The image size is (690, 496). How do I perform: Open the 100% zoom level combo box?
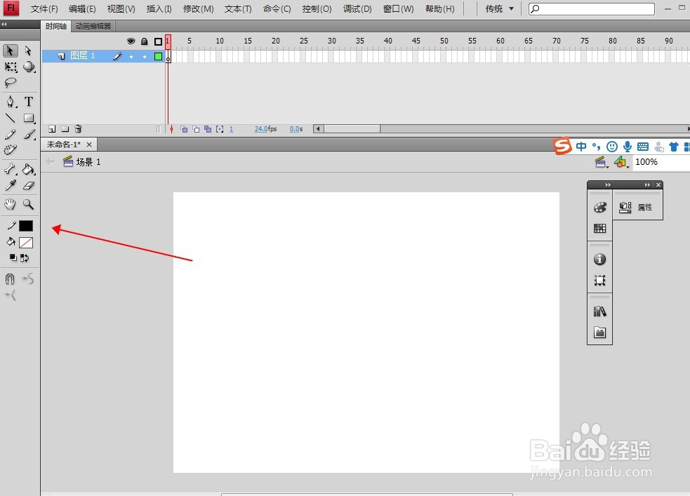pos(661,162)
